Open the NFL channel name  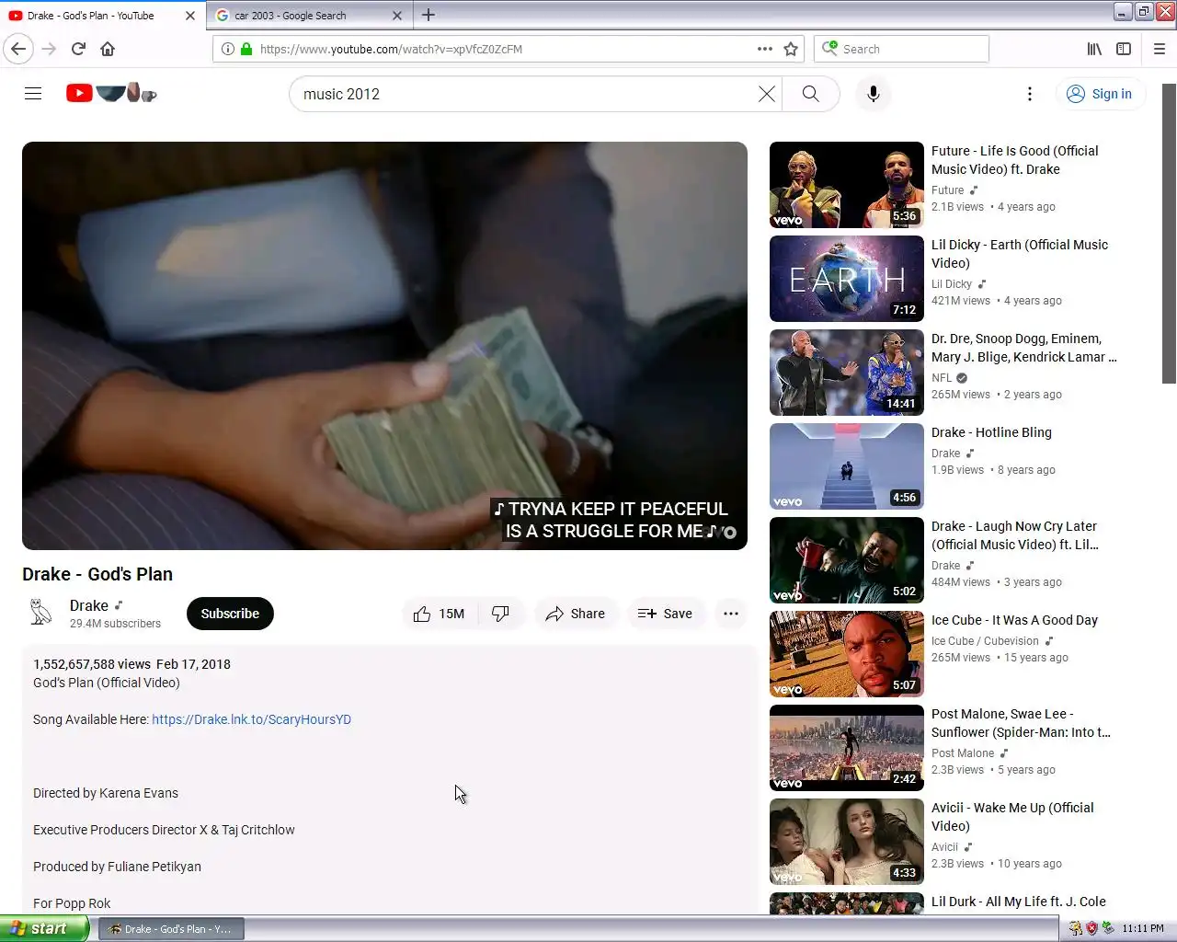(x=942, y=378)
